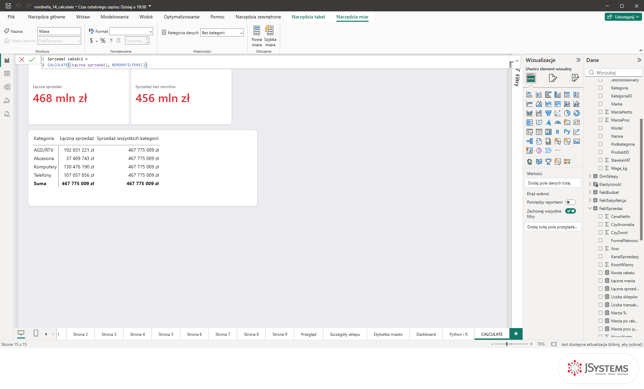Toggle thousands separator comma icon
This screenshot has width=644, height=389.
[x=111, y=41]
